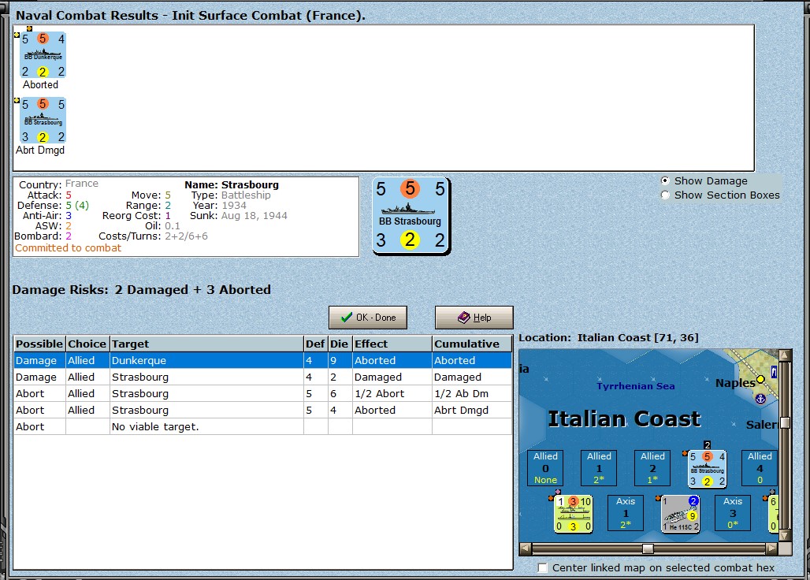Click the yellow Naples city dot
This screenshot has height=580, width=810.
coord(760,380)
